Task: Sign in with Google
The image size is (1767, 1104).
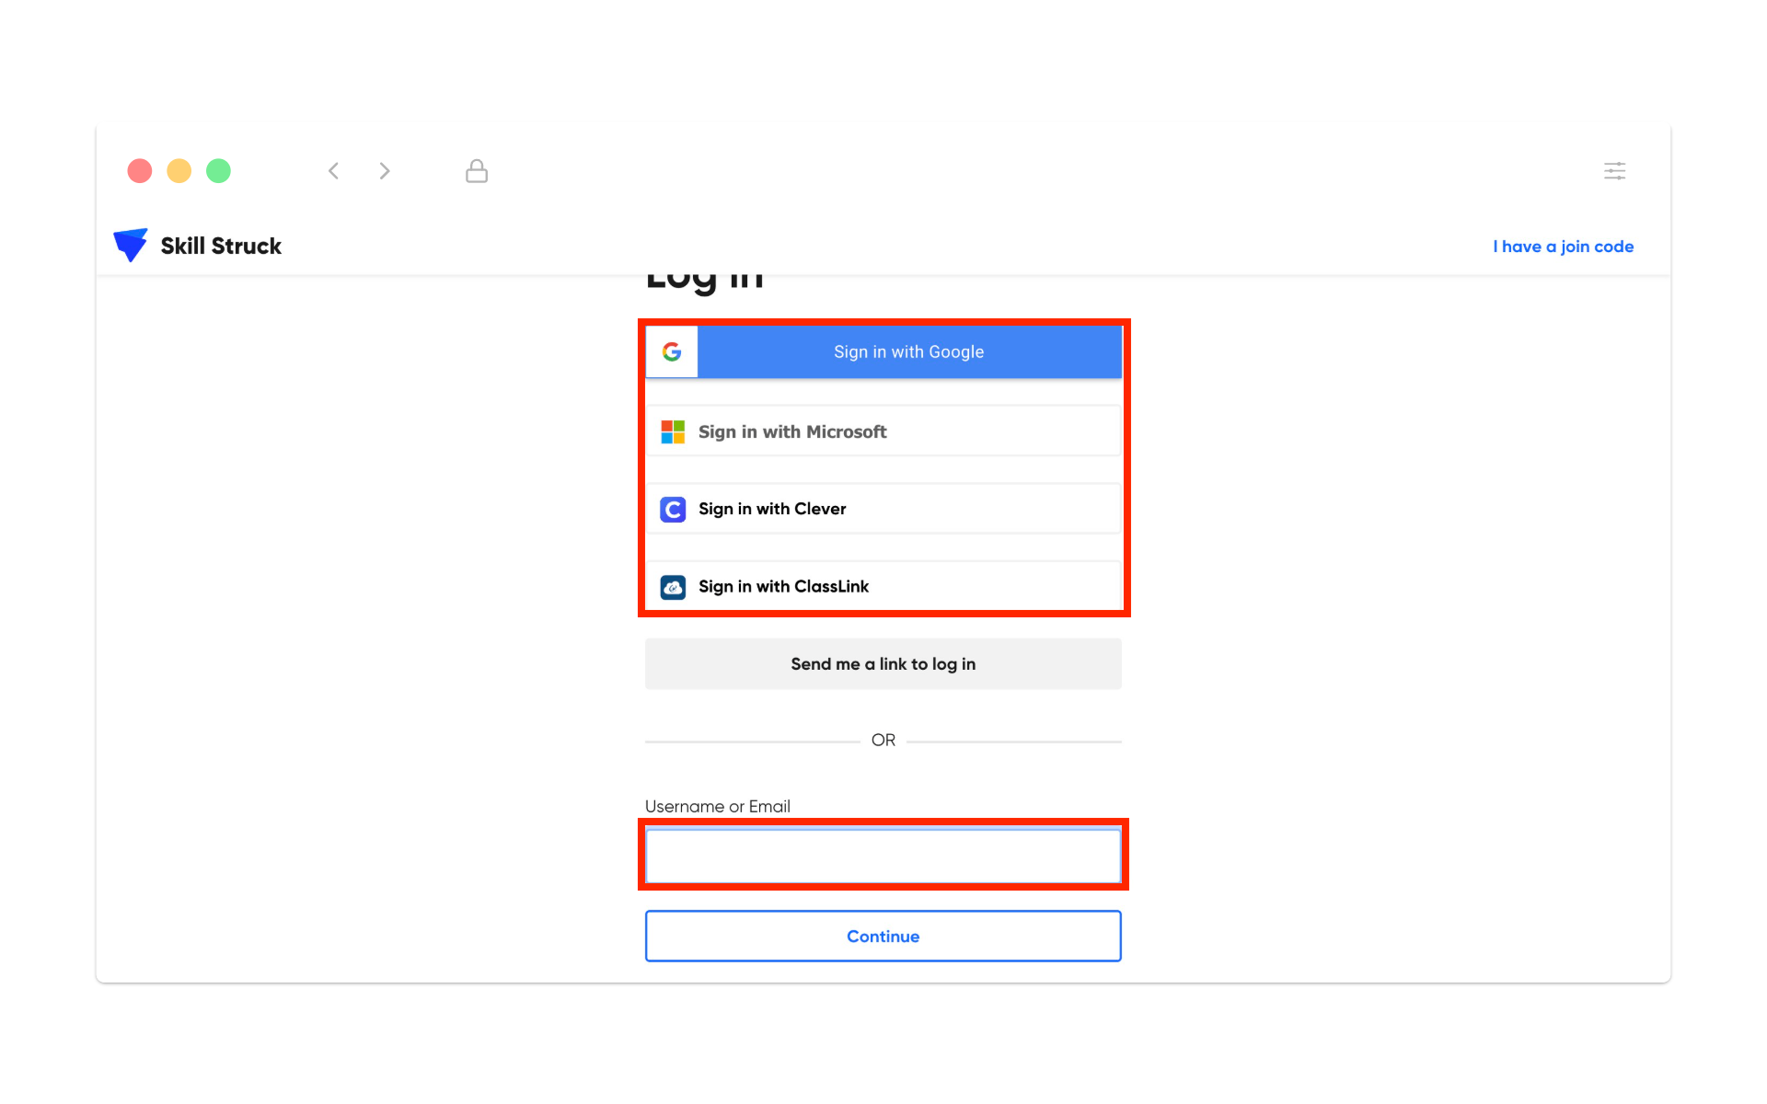Action: (x=908, y=351)
